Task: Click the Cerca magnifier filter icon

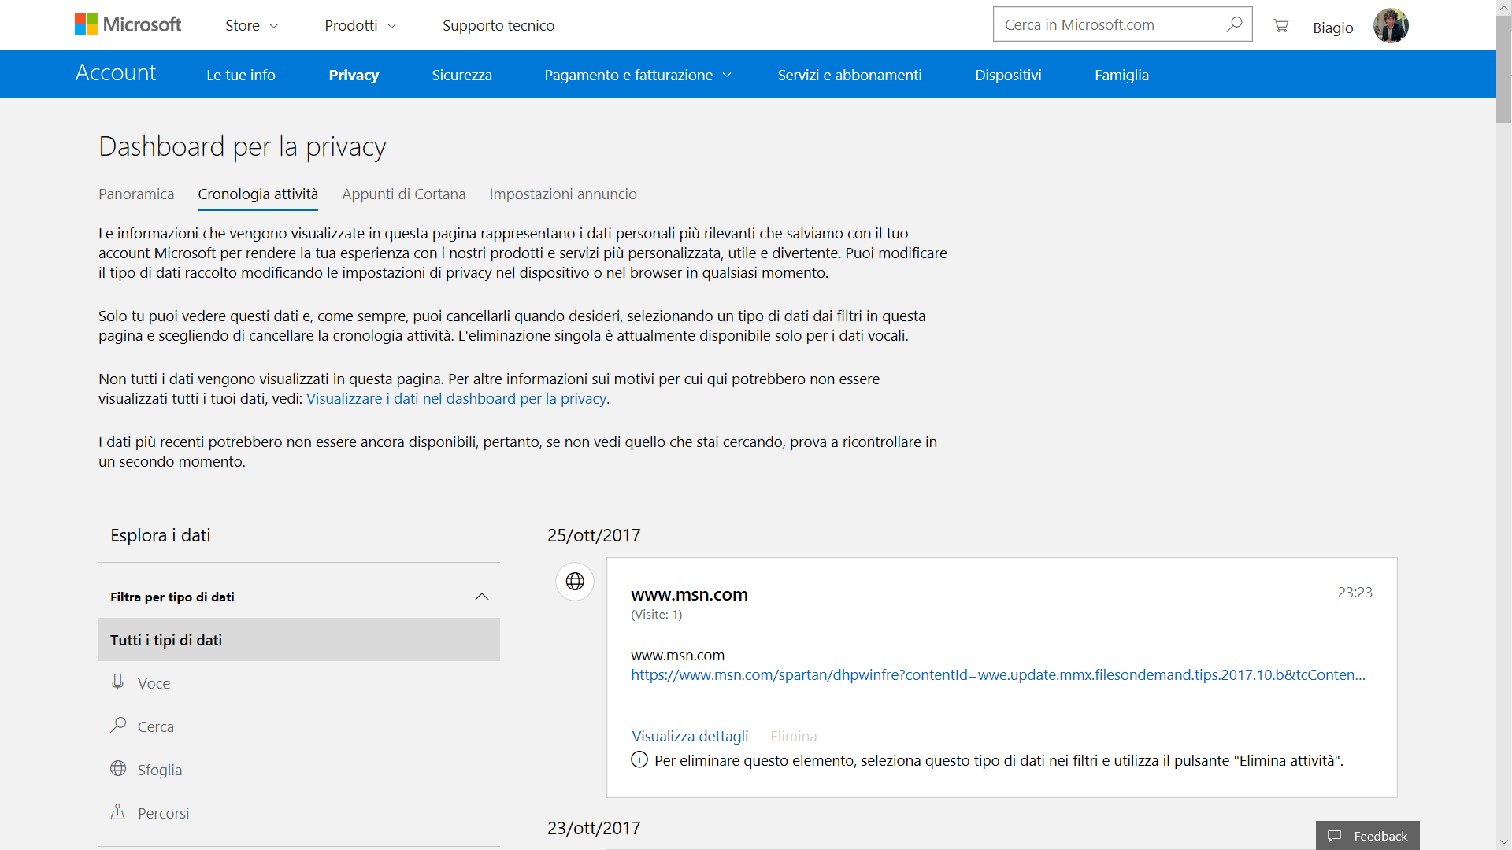Action: pos(118,725)
